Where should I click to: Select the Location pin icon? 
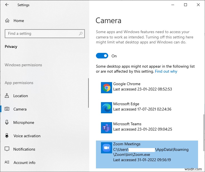[x=7, y=96]
